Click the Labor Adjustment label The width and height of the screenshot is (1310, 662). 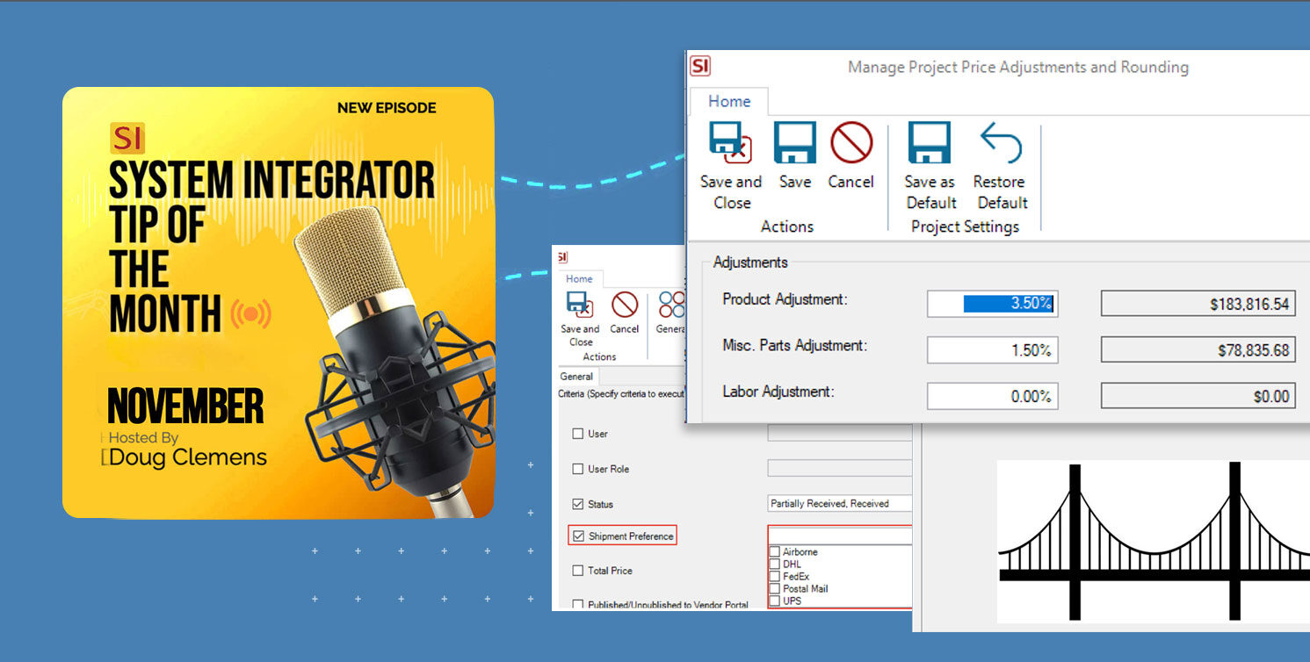[778, 392]
